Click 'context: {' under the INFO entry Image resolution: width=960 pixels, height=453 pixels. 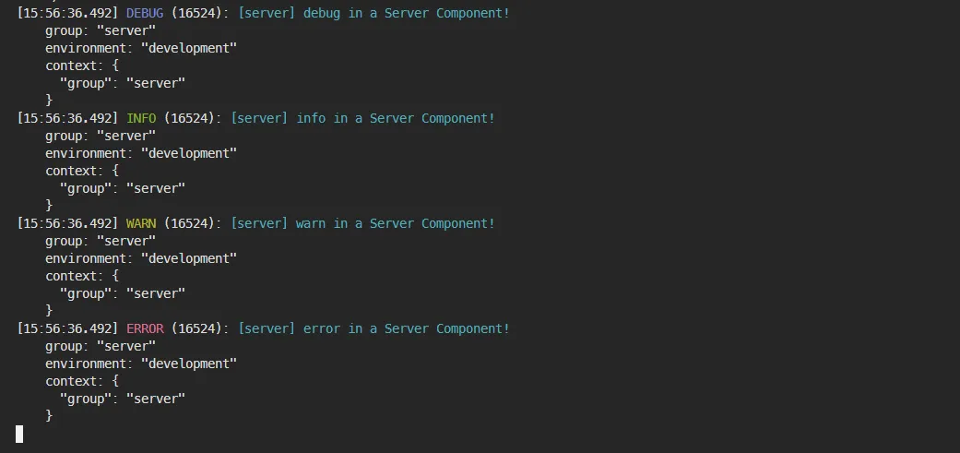(82, 171)
